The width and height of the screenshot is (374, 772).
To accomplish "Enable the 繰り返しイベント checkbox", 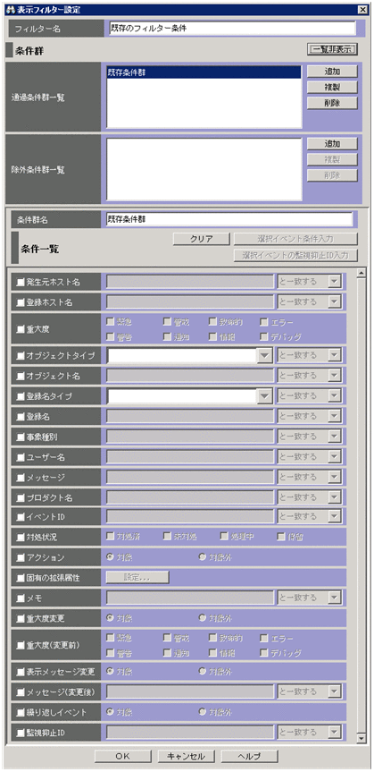I will click(x=21, y=712).
